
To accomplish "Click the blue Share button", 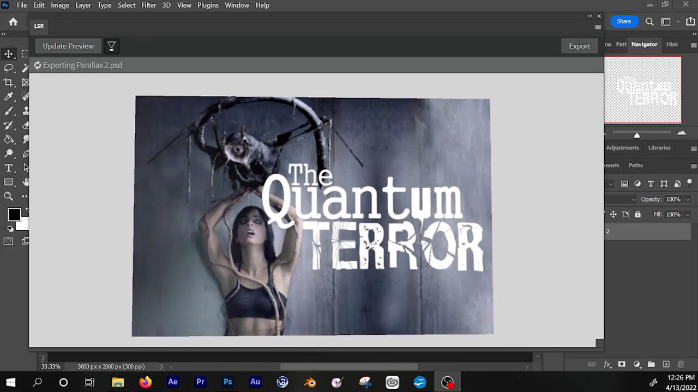I will (x=624, y=22).
